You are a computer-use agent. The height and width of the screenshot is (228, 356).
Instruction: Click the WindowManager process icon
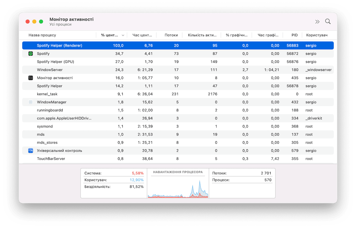tap(31, 102)
